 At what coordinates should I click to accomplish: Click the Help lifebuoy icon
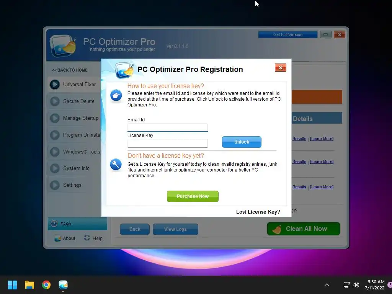click(87, 238)
